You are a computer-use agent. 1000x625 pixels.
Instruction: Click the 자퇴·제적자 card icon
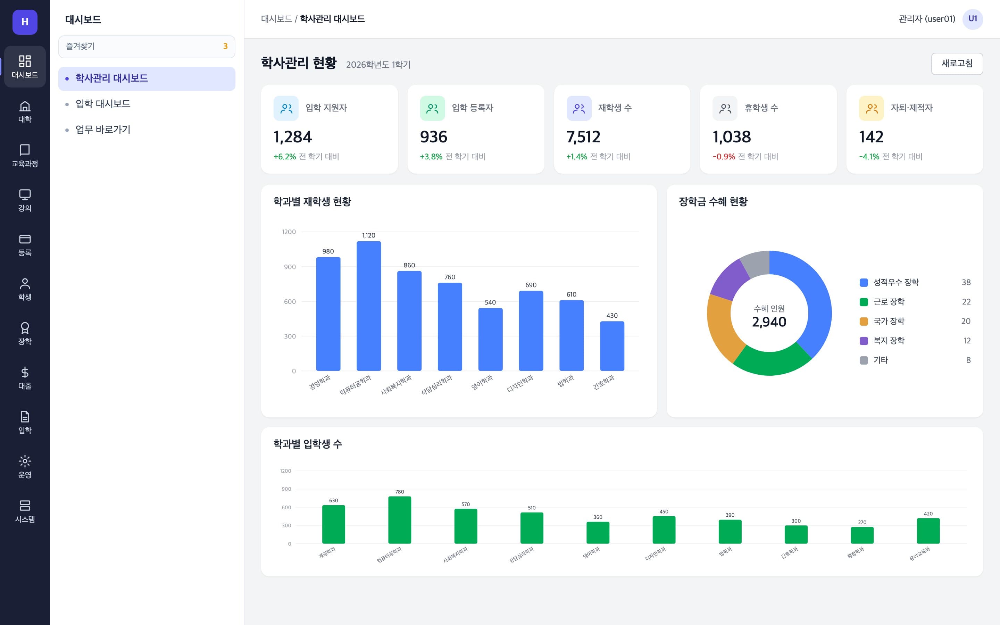coord(872,108)
